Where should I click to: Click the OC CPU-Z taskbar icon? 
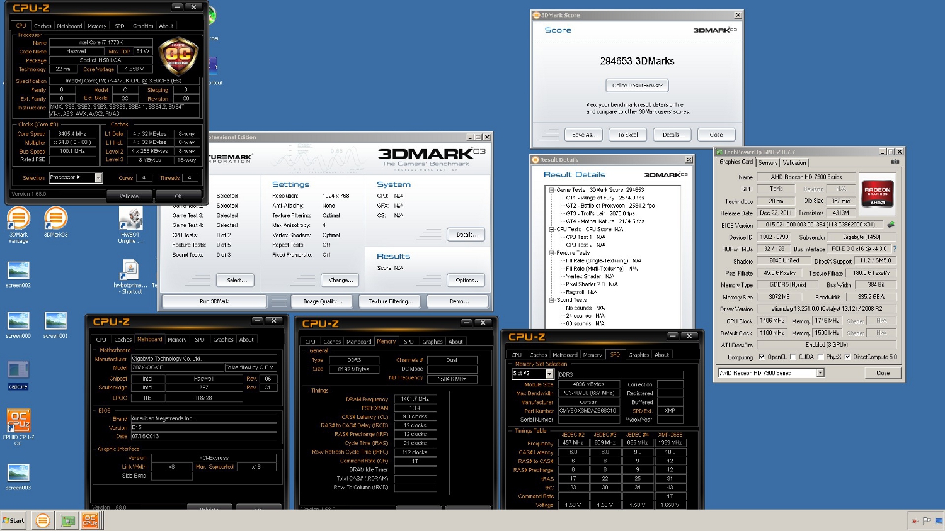coord(90,520)
